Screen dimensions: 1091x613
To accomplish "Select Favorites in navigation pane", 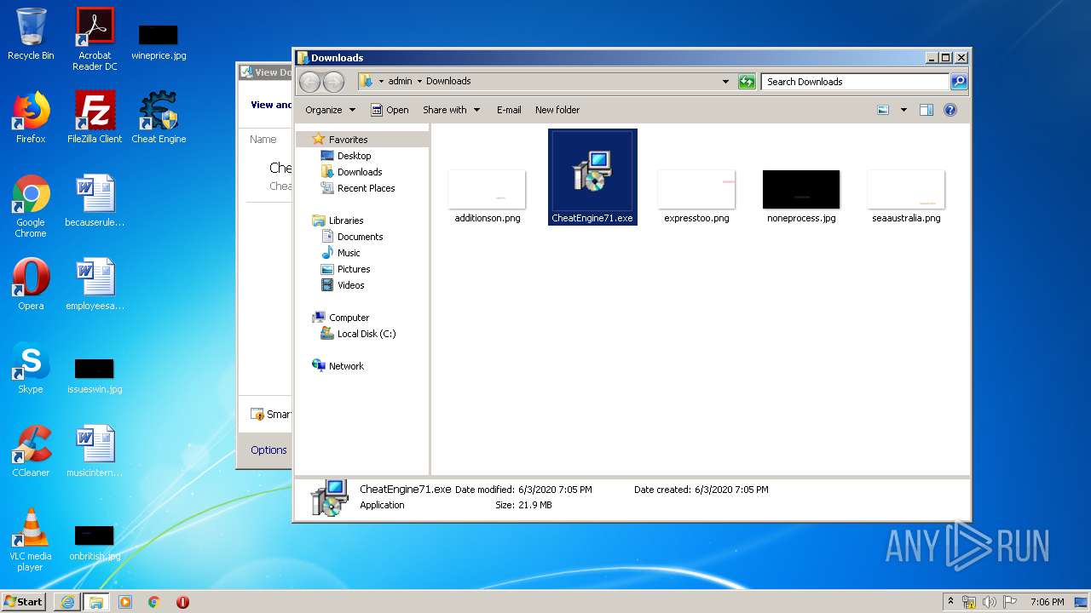I will [348, 140].
